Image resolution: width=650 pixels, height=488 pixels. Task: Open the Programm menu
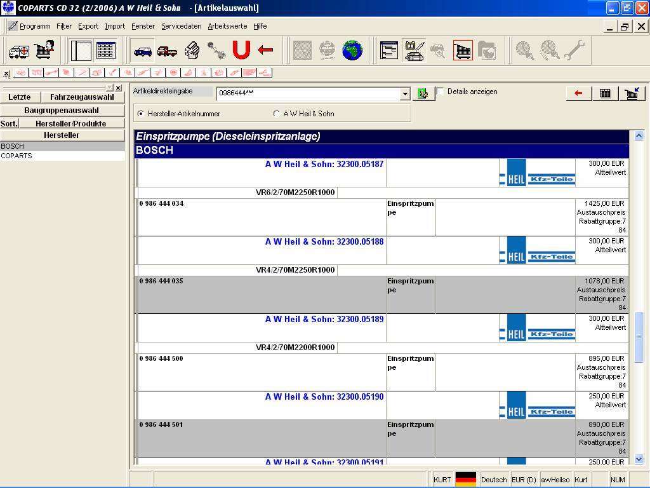(x=35, y=26)
